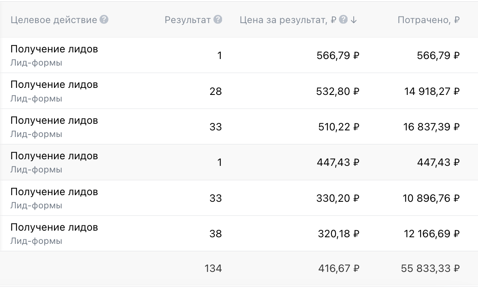Click the total spent 55 833,33 ₽
This screenshot has height=288, width=478.
click(430, 269)
